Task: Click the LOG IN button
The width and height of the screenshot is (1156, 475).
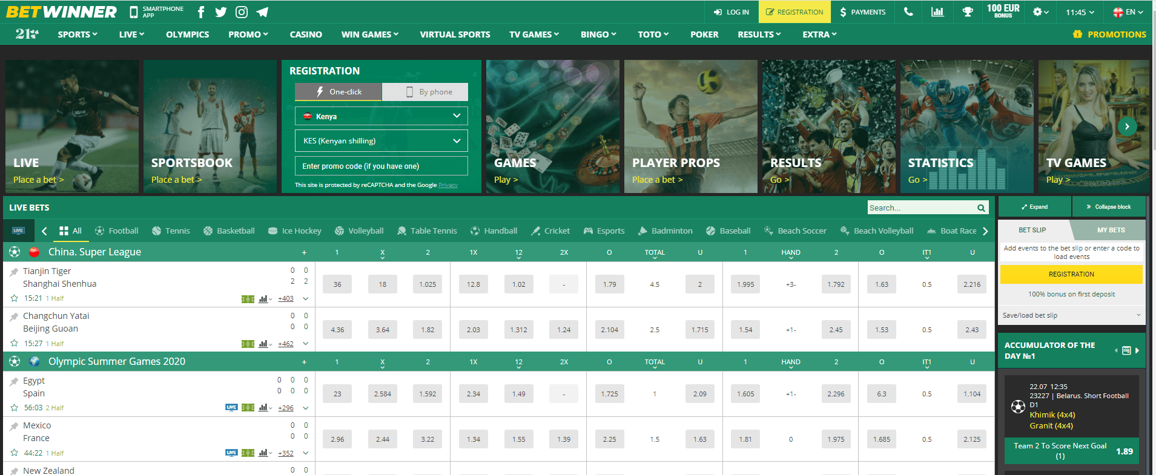Action: [x=732, y=11]
